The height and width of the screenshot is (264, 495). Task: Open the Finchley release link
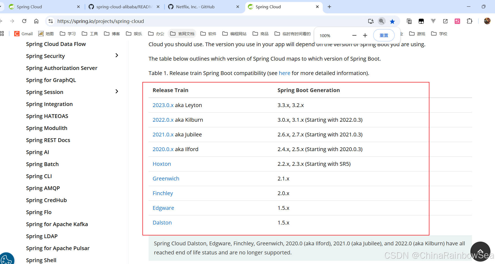(x=163, y=193)
